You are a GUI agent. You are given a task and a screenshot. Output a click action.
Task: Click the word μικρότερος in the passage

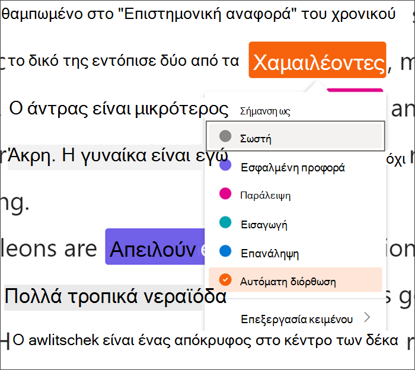[181, 110]
